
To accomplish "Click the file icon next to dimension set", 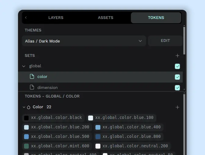I will [x=32, y=87].
